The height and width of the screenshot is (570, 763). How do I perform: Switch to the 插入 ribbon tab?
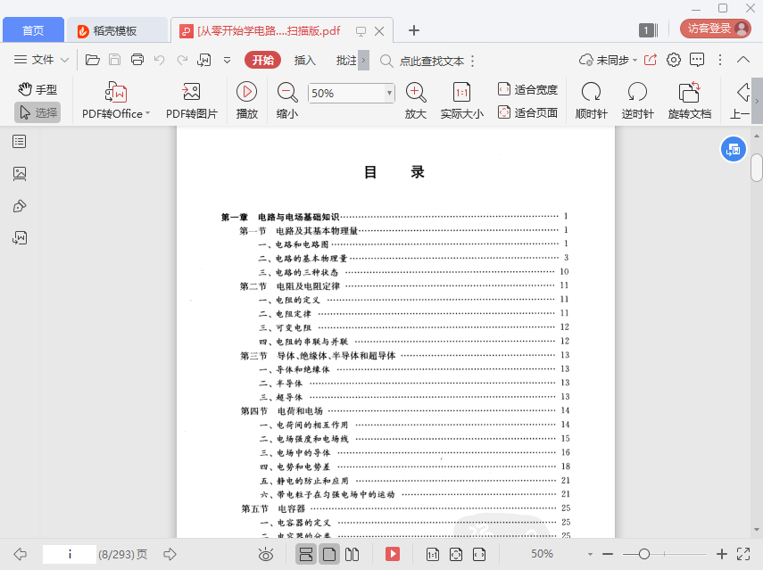click(305, 61)
